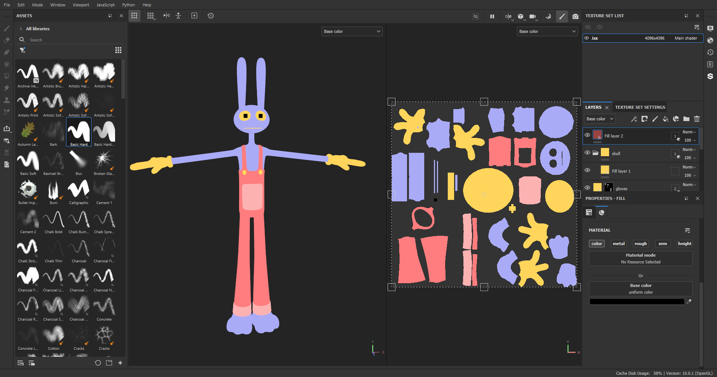This screenshot has width=717, height=377.
Task: Click the vertical symmetry flip icon
Action: click(x=179, y=16)
